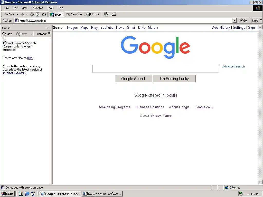The image size is (263, 197).
Task: Focus the Google search text box
Action: [155, 69]
